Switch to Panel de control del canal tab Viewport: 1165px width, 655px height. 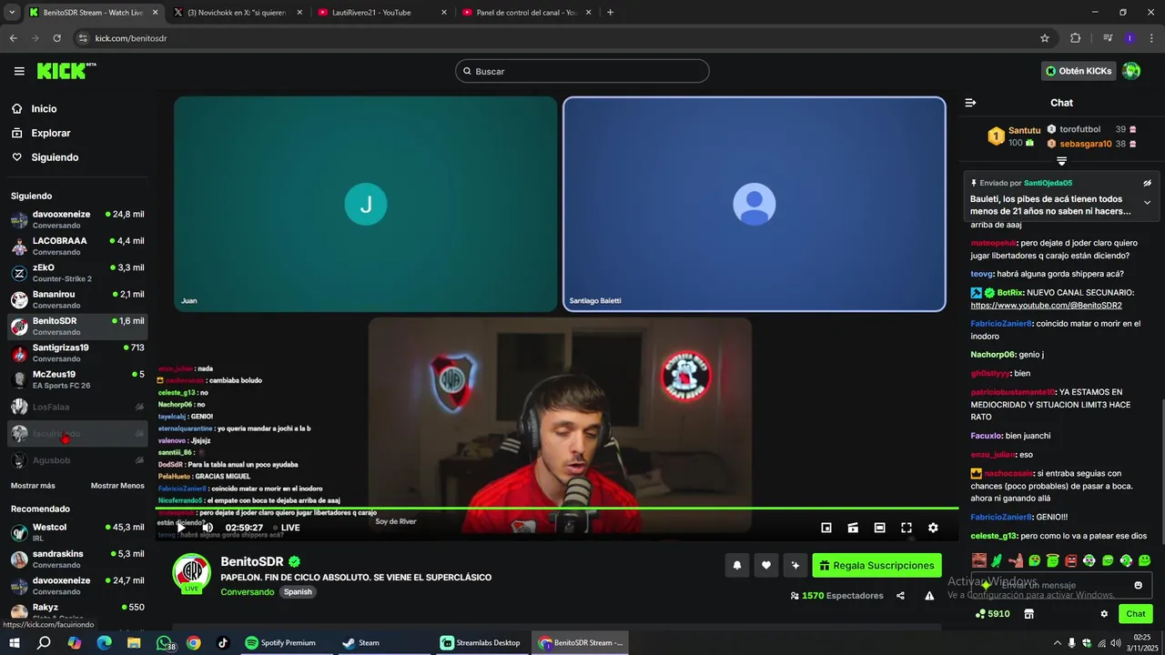click(x=527, y=13)
